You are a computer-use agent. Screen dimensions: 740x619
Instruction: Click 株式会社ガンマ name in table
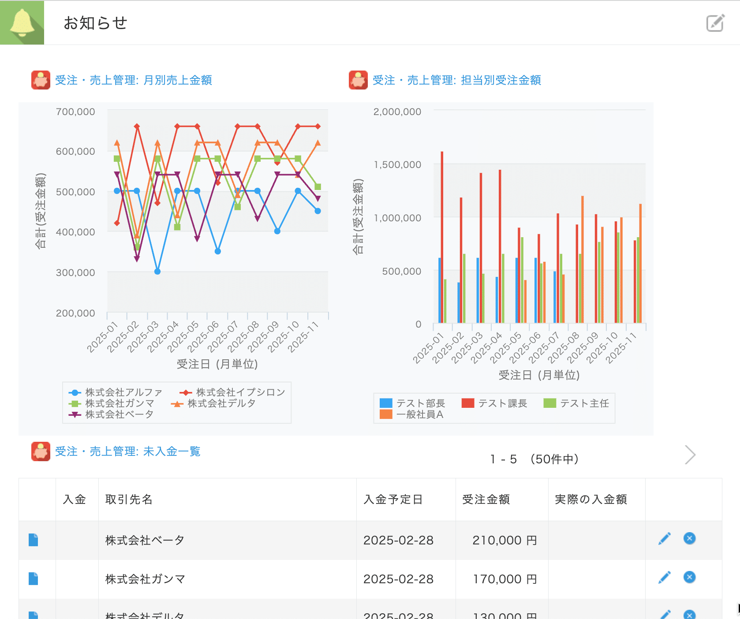pyautogui.click(x=145, y=579)
